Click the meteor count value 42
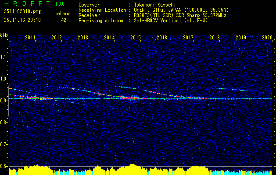 tap(64, 20)
